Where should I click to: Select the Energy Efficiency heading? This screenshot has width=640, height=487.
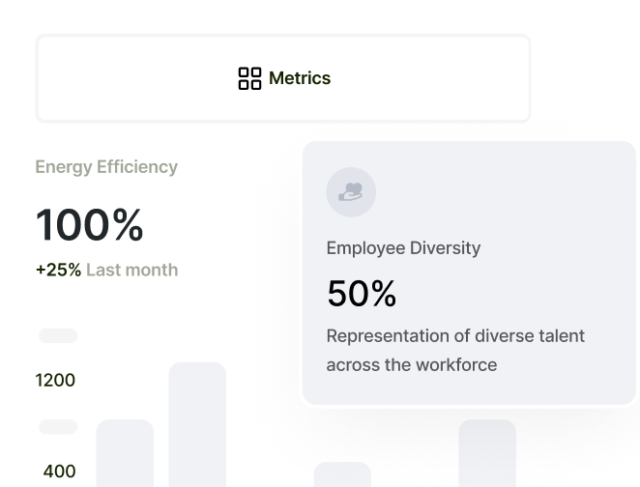(106, 166)
